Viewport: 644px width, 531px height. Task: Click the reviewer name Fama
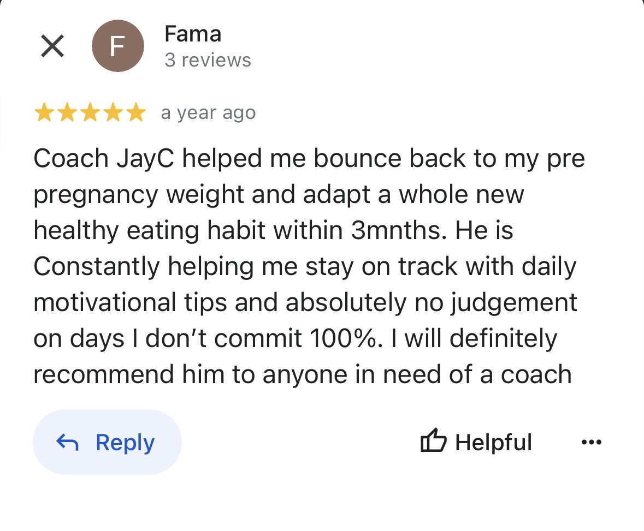pos(193,34)
